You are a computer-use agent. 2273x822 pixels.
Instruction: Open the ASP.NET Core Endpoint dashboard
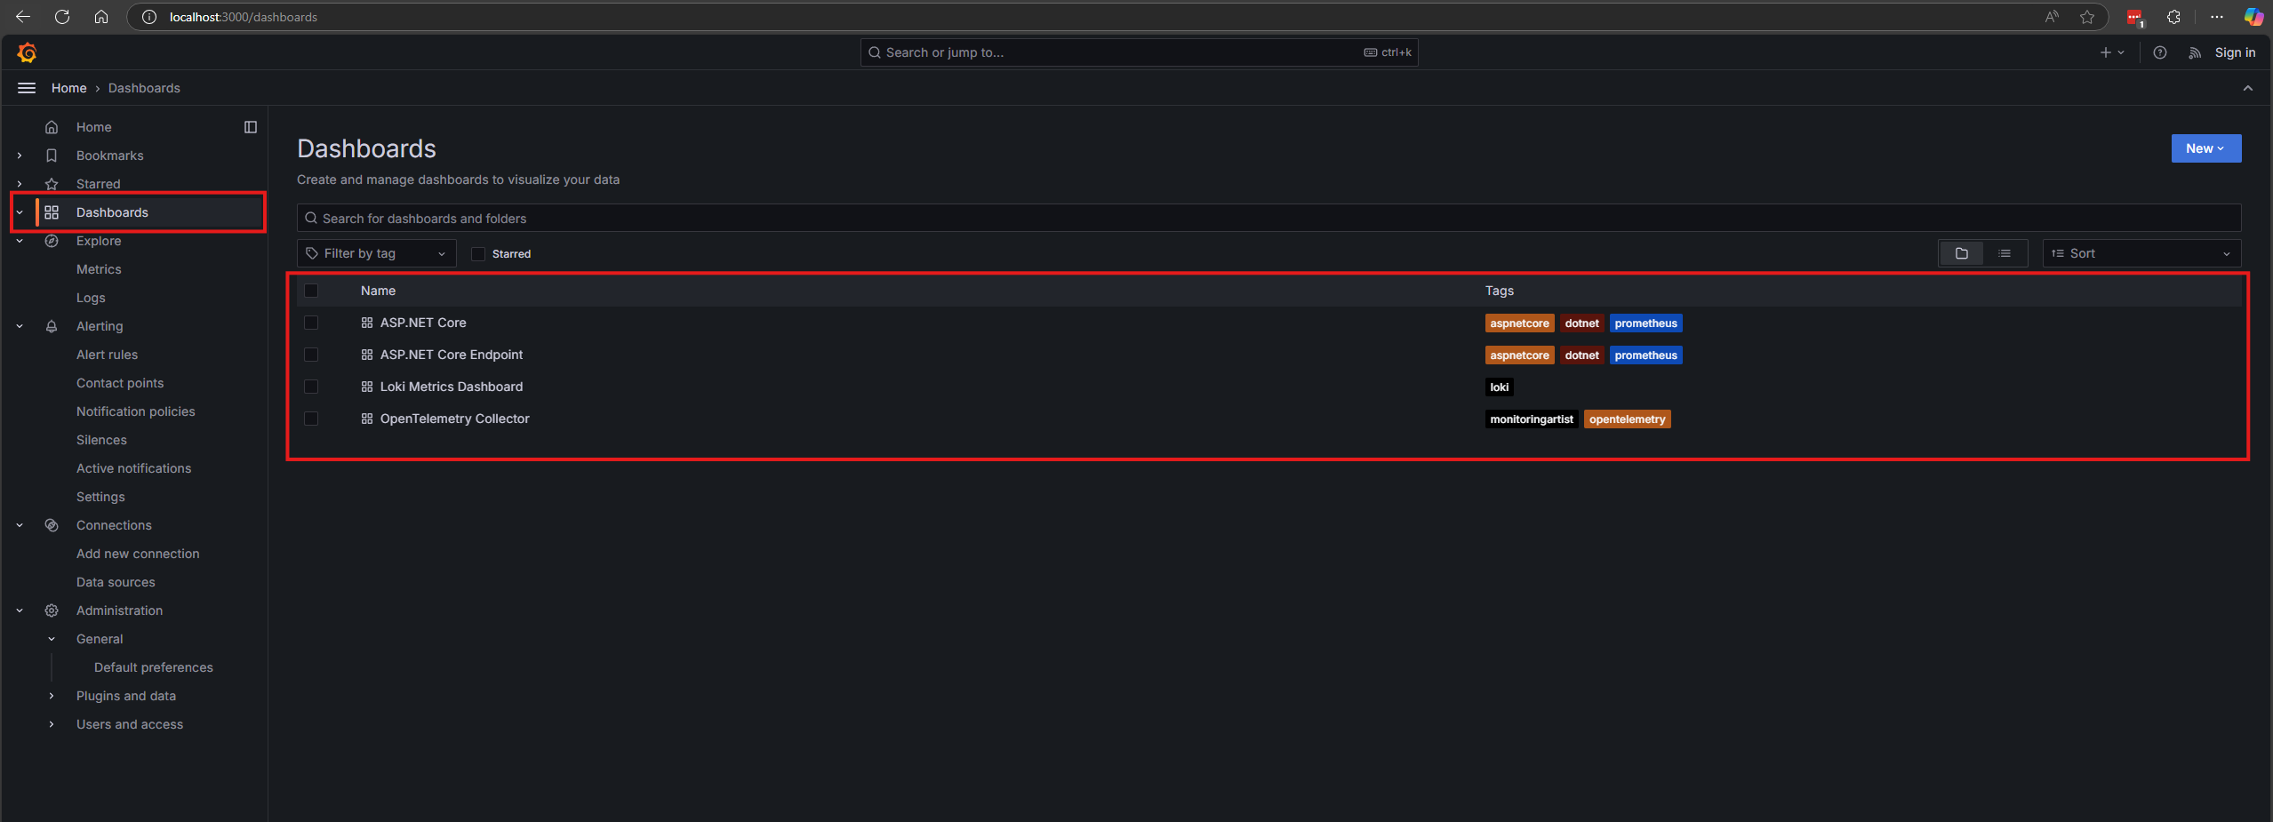(452, 355)
